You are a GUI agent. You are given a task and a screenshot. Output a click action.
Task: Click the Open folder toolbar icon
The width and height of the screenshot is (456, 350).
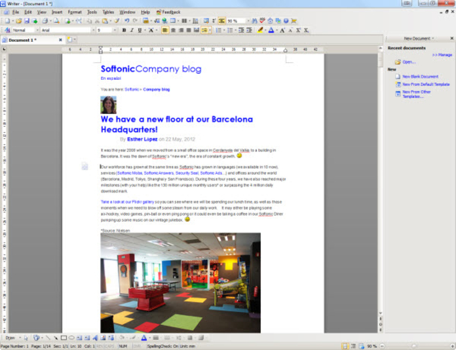pos(19,21)
